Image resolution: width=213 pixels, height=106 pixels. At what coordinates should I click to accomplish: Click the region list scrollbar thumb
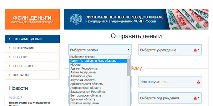[129, 67]
